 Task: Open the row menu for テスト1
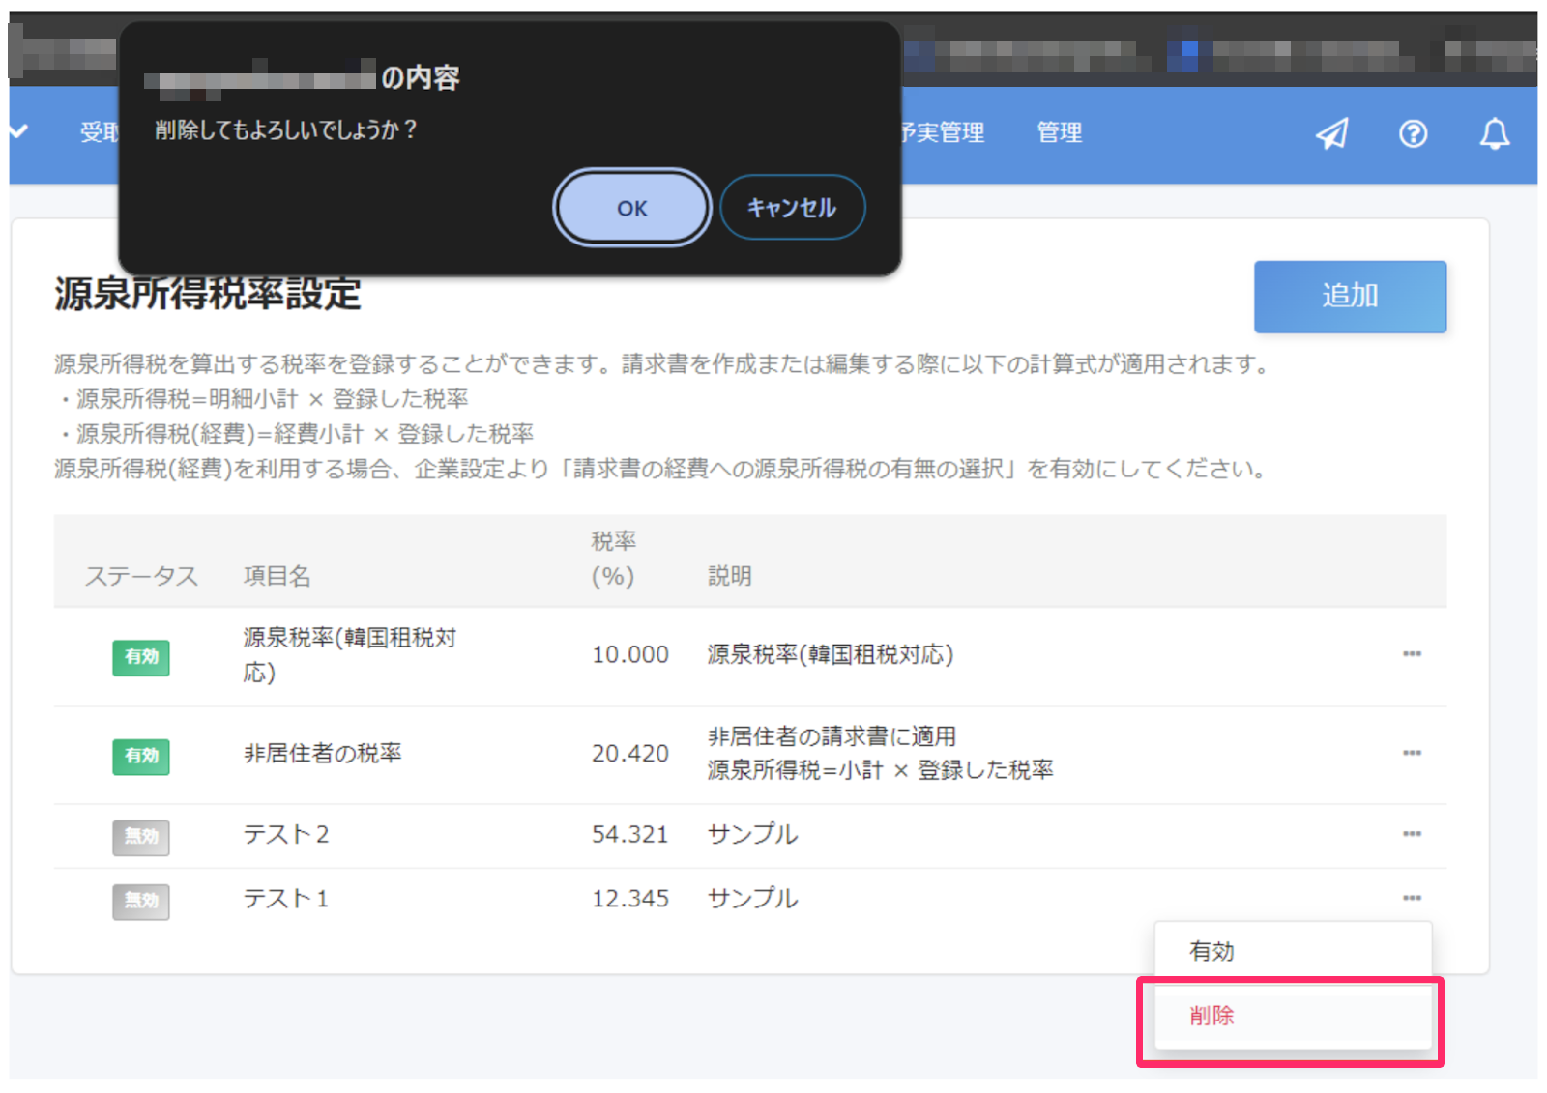(1412, 898)
